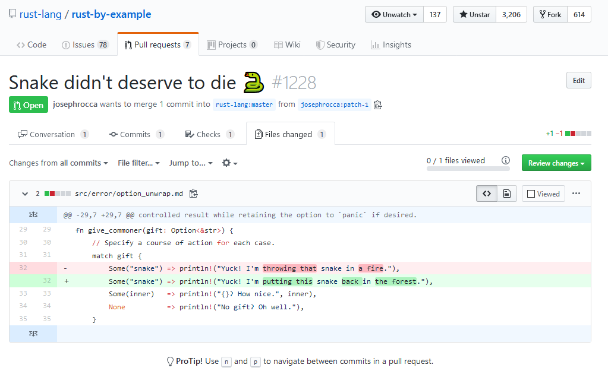Open the File filter dropdown

(139, 163)
